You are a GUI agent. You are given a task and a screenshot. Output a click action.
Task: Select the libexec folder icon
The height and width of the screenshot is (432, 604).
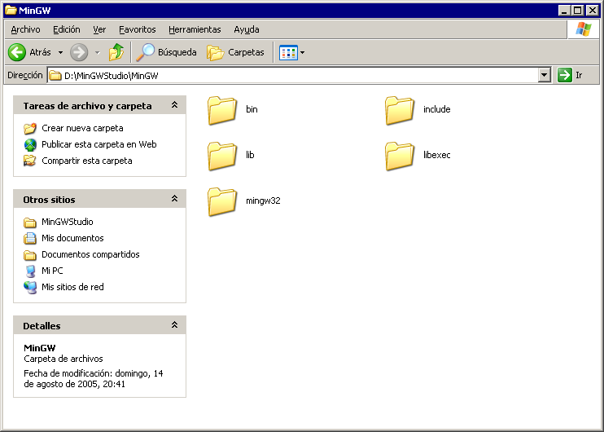400,156
